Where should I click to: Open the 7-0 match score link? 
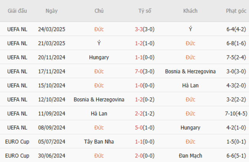[x=139, y=72]
